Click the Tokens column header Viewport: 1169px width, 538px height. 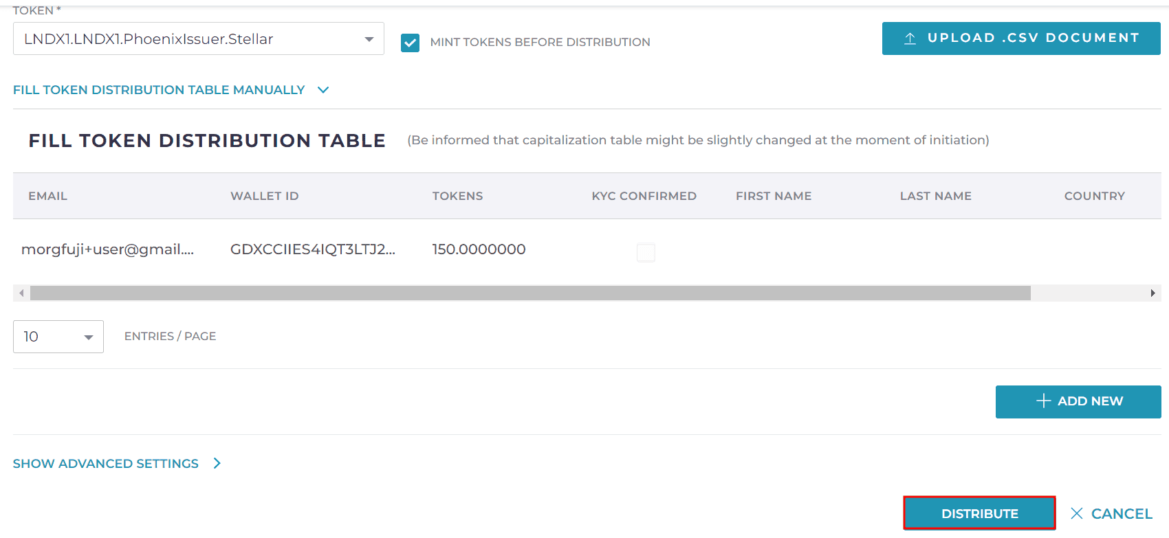tap(457, 196)
